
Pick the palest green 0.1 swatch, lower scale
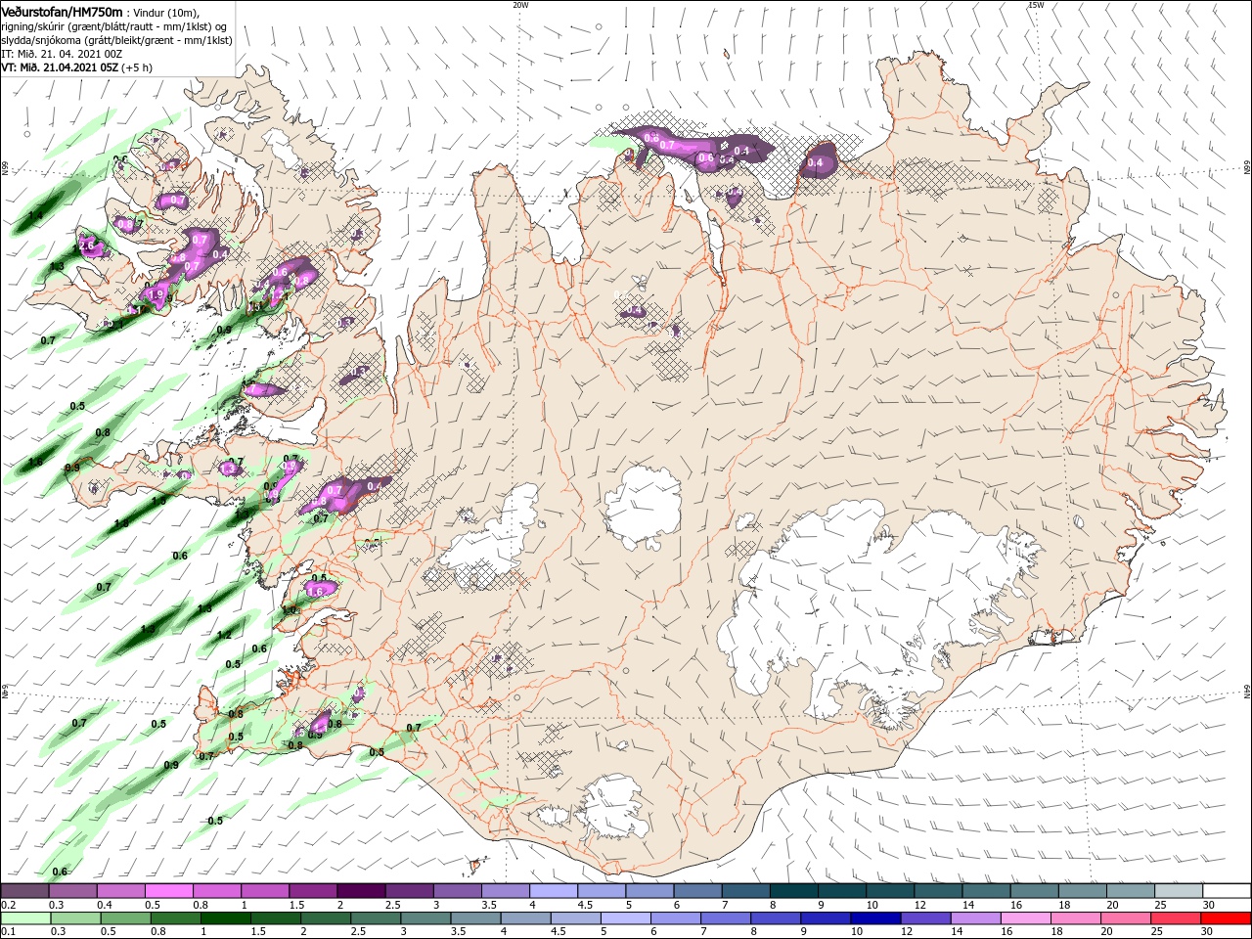pos(24,918)
